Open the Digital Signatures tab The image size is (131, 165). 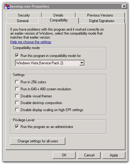[x=102, y=21]
